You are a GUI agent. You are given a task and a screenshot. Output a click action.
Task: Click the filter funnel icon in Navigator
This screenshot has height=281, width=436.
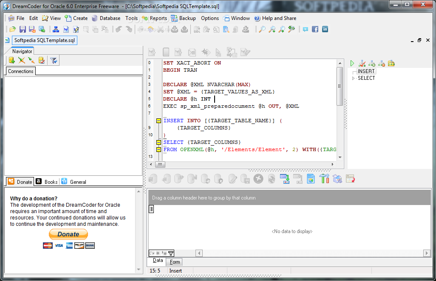(54, 60)
